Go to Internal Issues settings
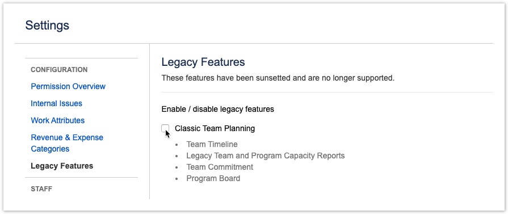The height and width of the screenshot is (214, 508). point(56,103)
